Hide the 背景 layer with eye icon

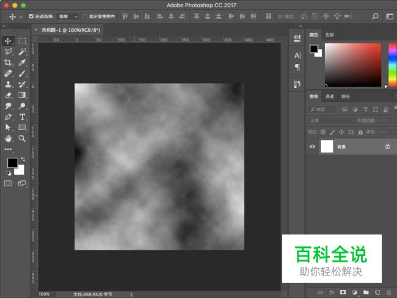313,147
